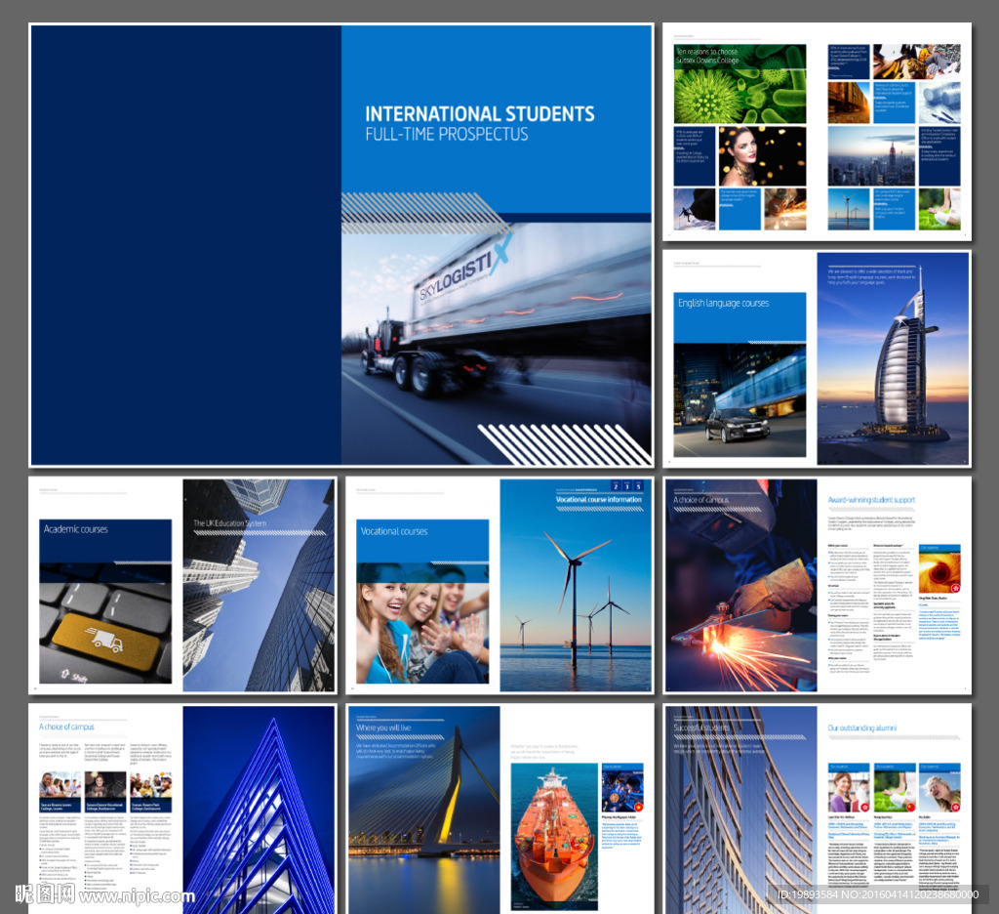
Task: Click the Academic courses heading
Action: [x=76, y=528]
